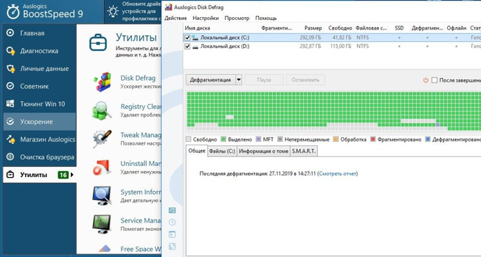Screen dimensions: 481x257
Task: Select the Локальный диск (C:) row
Action: pos(332,38)
